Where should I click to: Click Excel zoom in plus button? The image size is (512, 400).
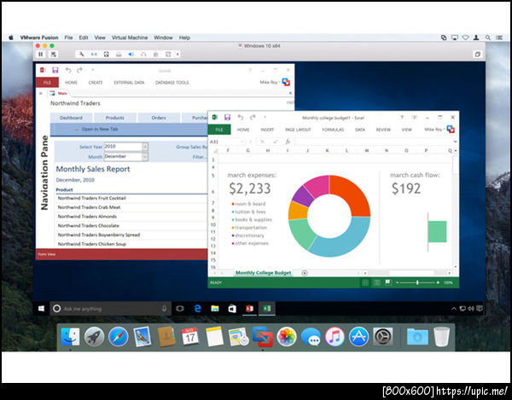438,282
